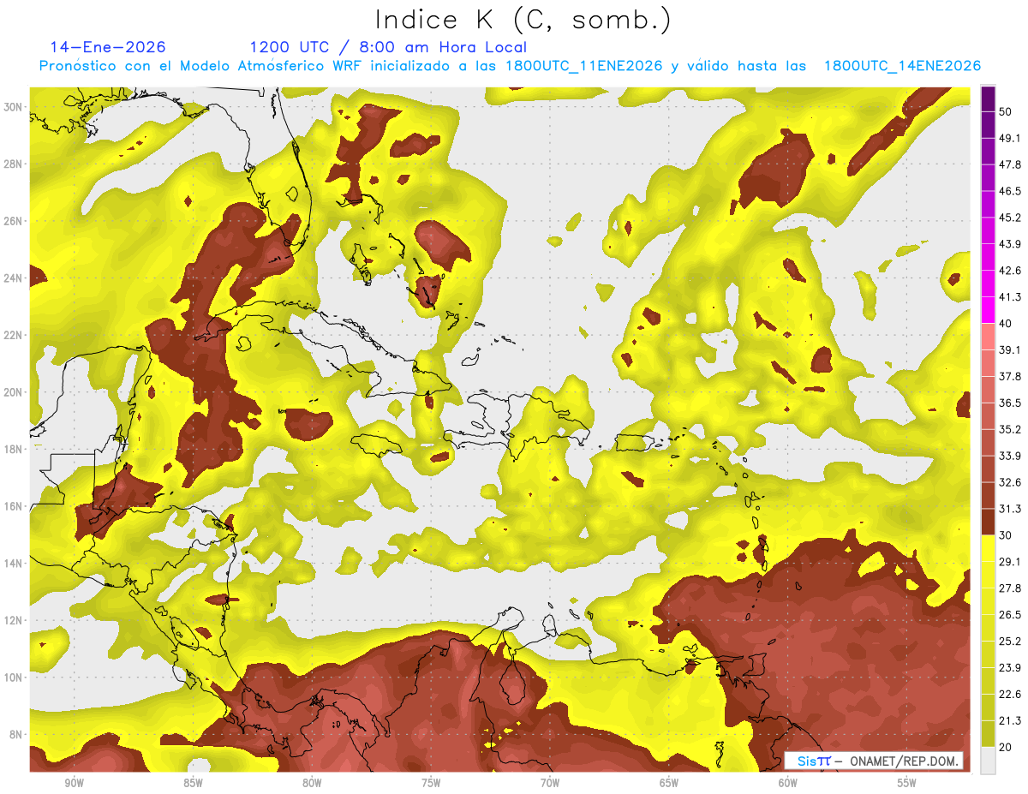Viewport: 1028px width, 794px height.
Task: Click the 'Pronostico con el Modelo Atmosferico WRF' line
Action: (x=510, y=66)
